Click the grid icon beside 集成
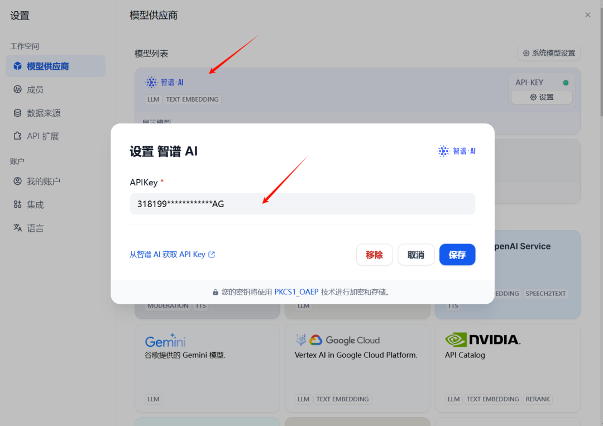This screenshot has width=603, height=426. [18, 204]
